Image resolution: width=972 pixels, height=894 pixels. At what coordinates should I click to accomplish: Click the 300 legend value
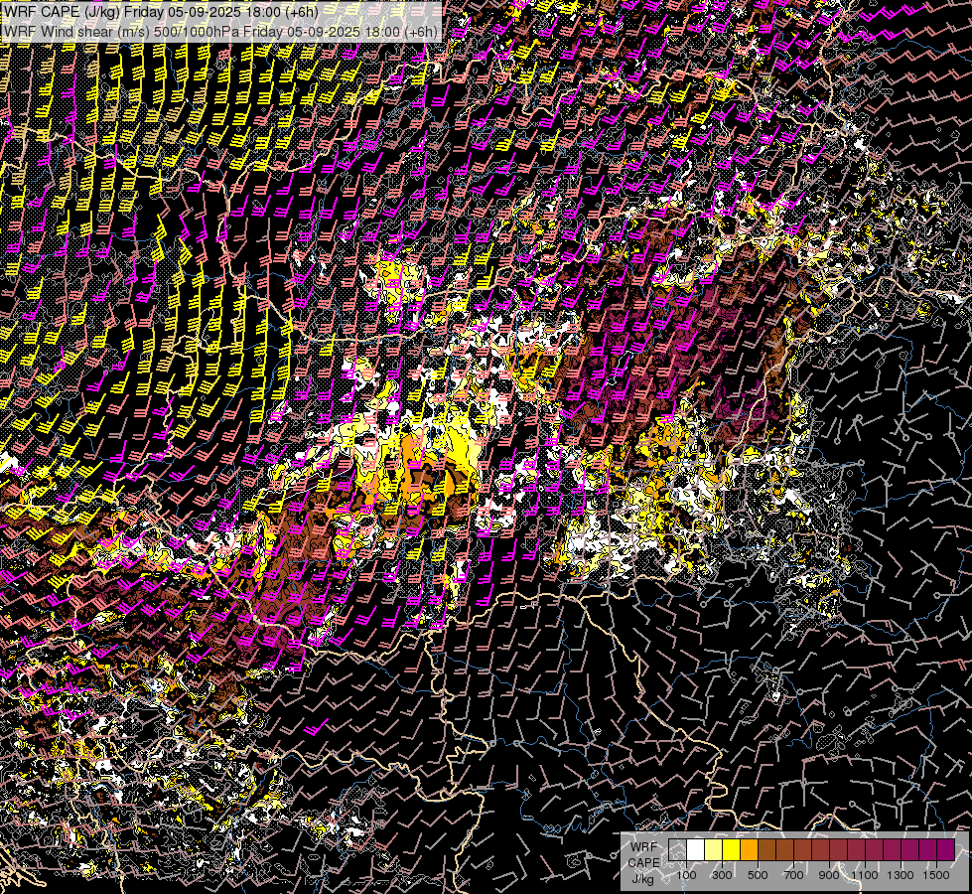[x=722, y=875]
